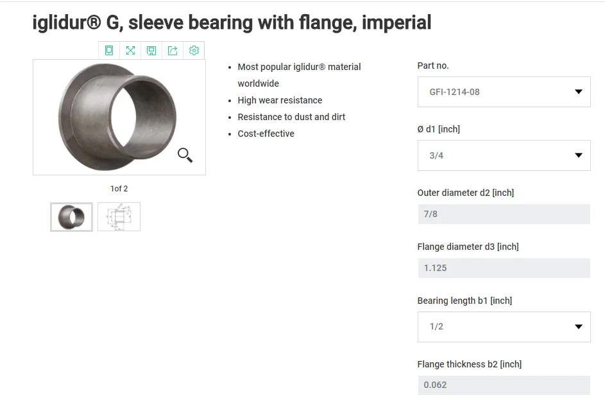Select the bearing photo thumbnail

(71, 217)
